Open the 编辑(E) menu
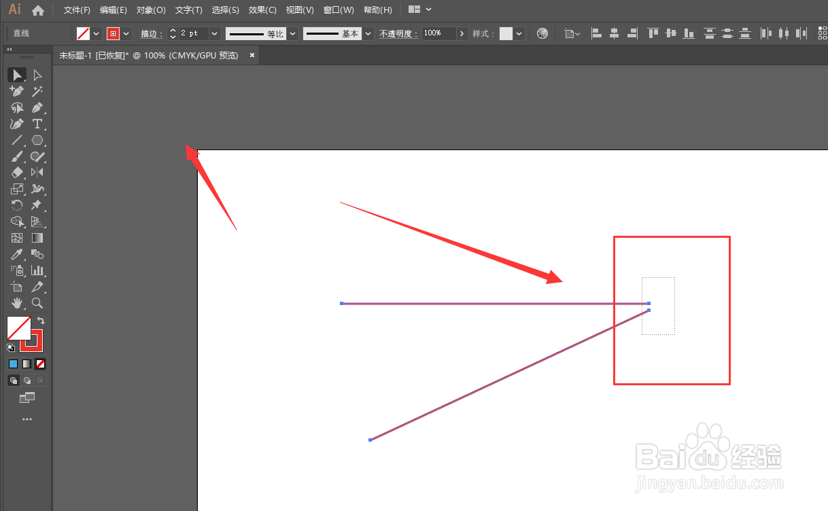 [x=114, y=10]
